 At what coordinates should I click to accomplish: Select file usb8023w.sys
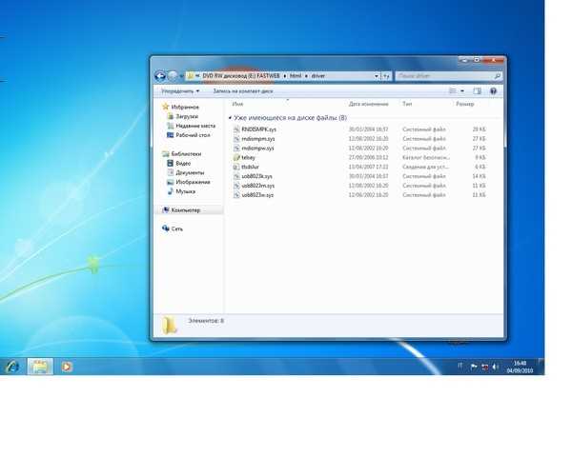pyautogui.click(x=257, y=195)
